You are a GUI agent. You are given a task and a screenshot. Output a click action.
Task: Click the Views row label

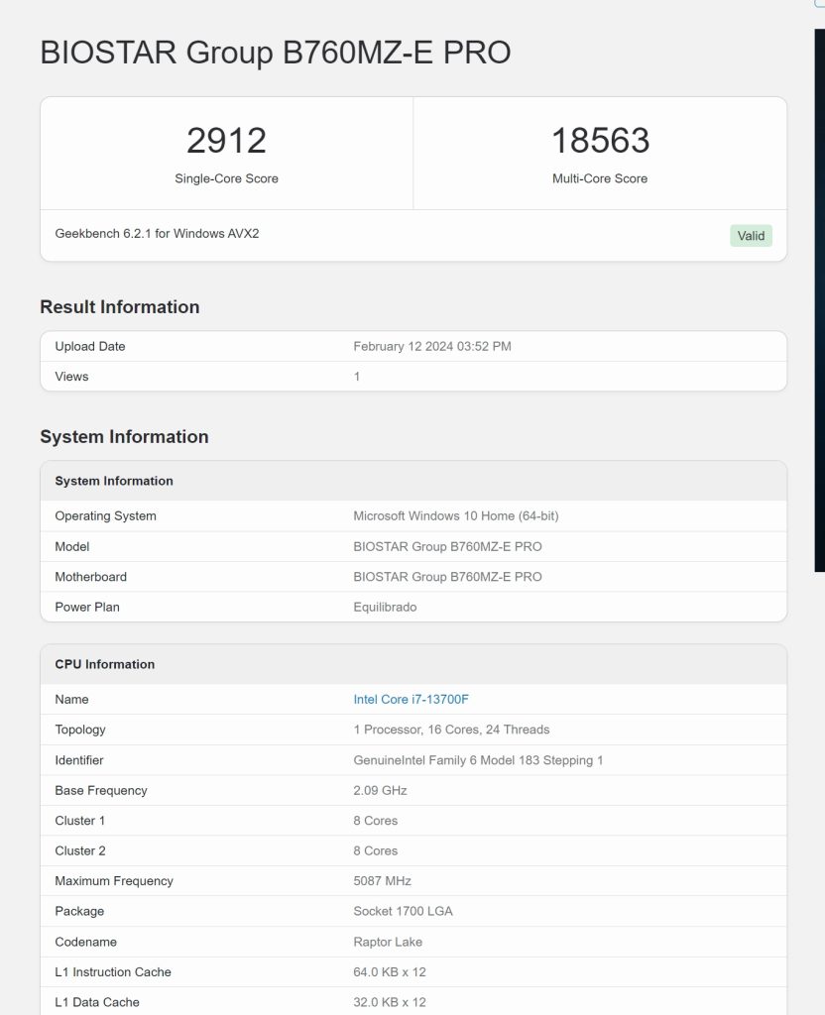coord(71,376)
